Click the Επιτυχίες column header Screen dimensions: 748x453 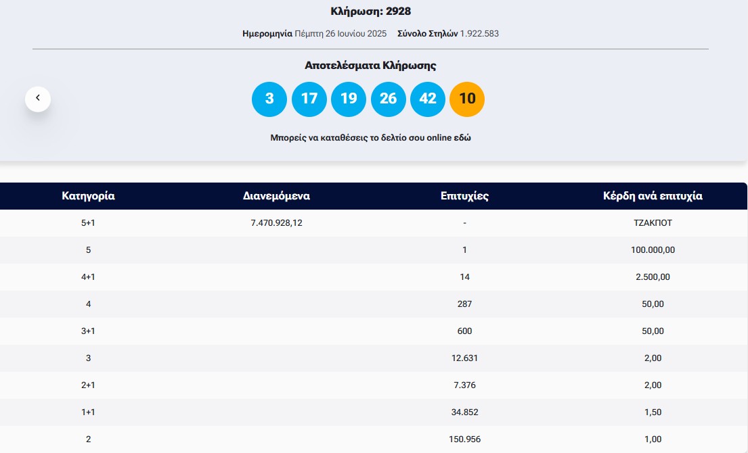pyautogui.click(x=464, y=196)
